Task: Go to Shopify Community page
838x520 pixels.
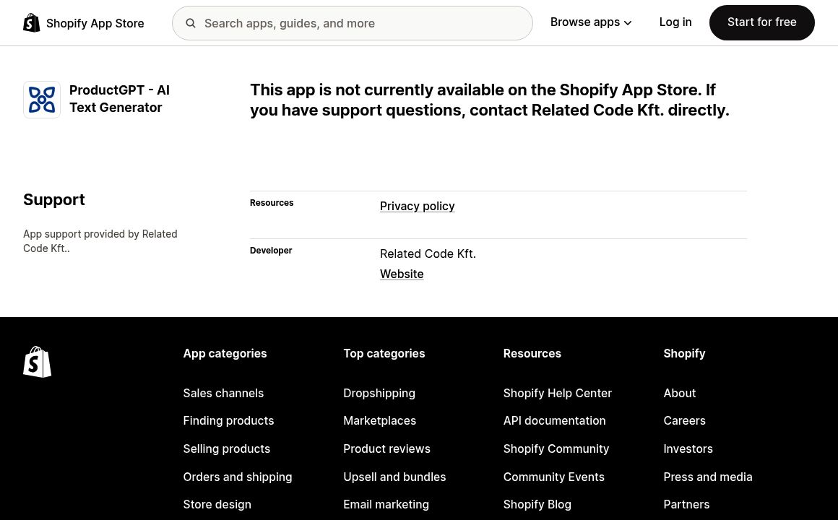Action: point(556,448)
